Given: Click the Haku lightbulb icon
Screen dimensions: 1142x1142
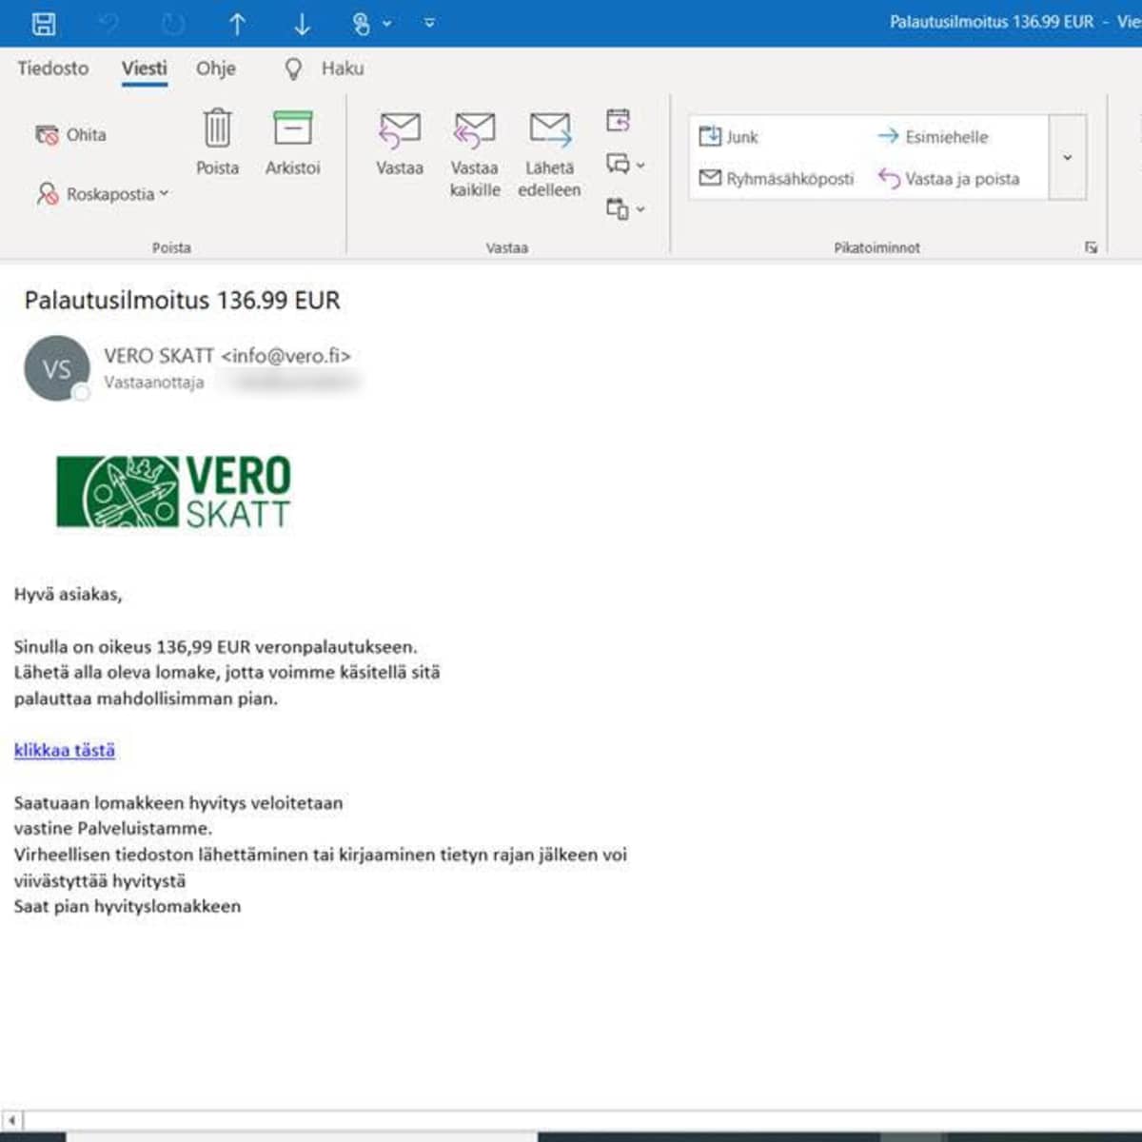Looking at the screenshot, I should coord(294,69).
